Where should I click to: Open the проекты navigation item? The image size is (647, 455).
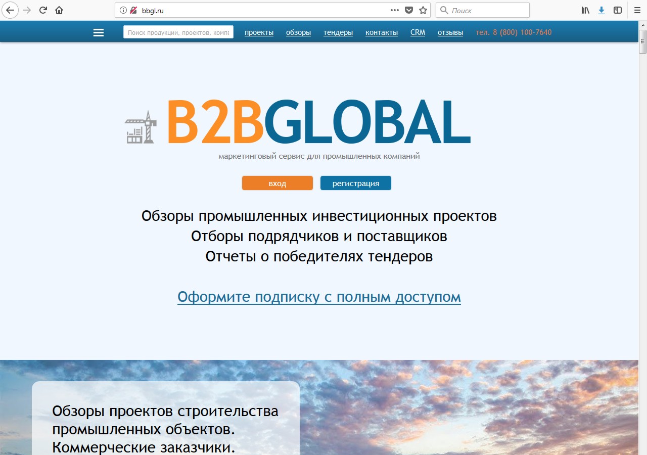click(259, 32)
